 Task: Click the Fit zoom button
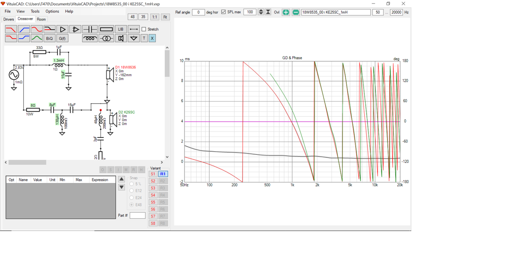tap(165, 17)
